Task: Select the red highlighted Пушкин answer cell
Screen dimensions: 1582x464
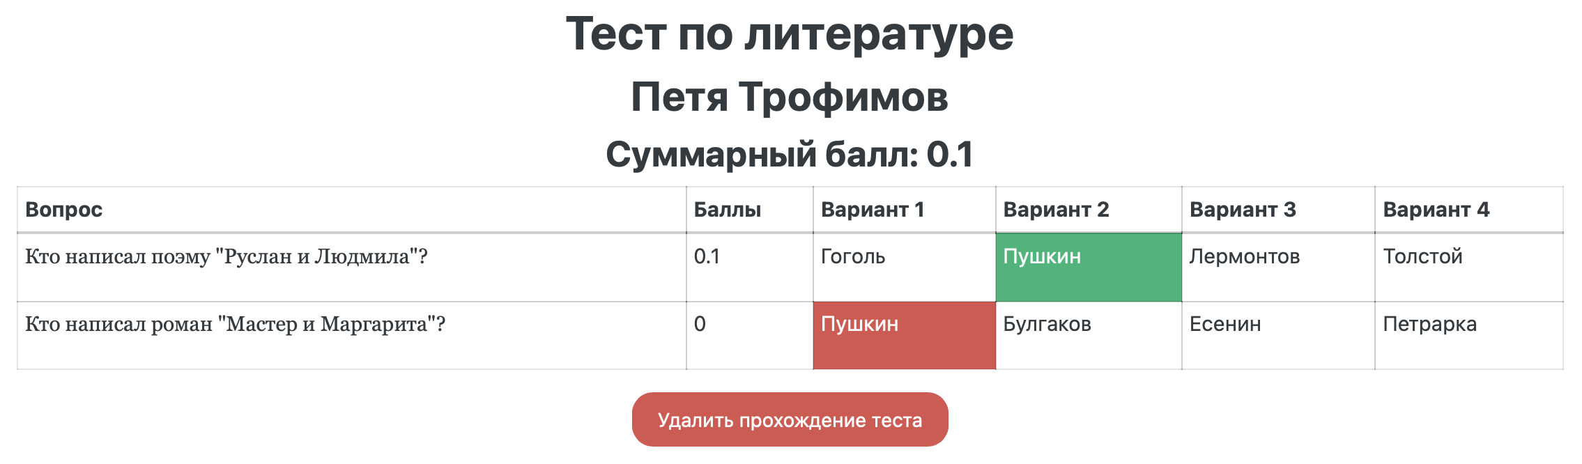Action: point(904,335)
